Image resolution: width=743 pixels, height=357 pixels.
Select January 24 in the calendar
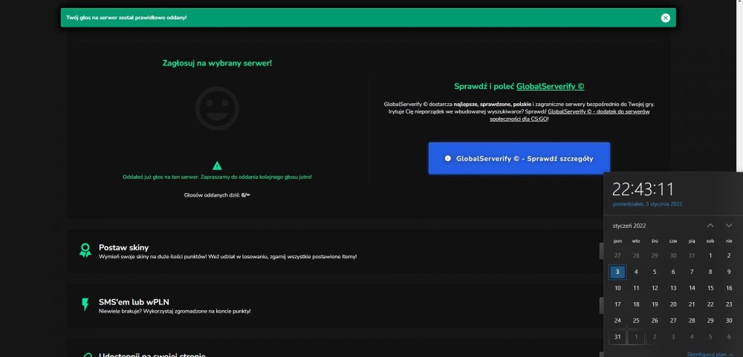click(617, 321)
